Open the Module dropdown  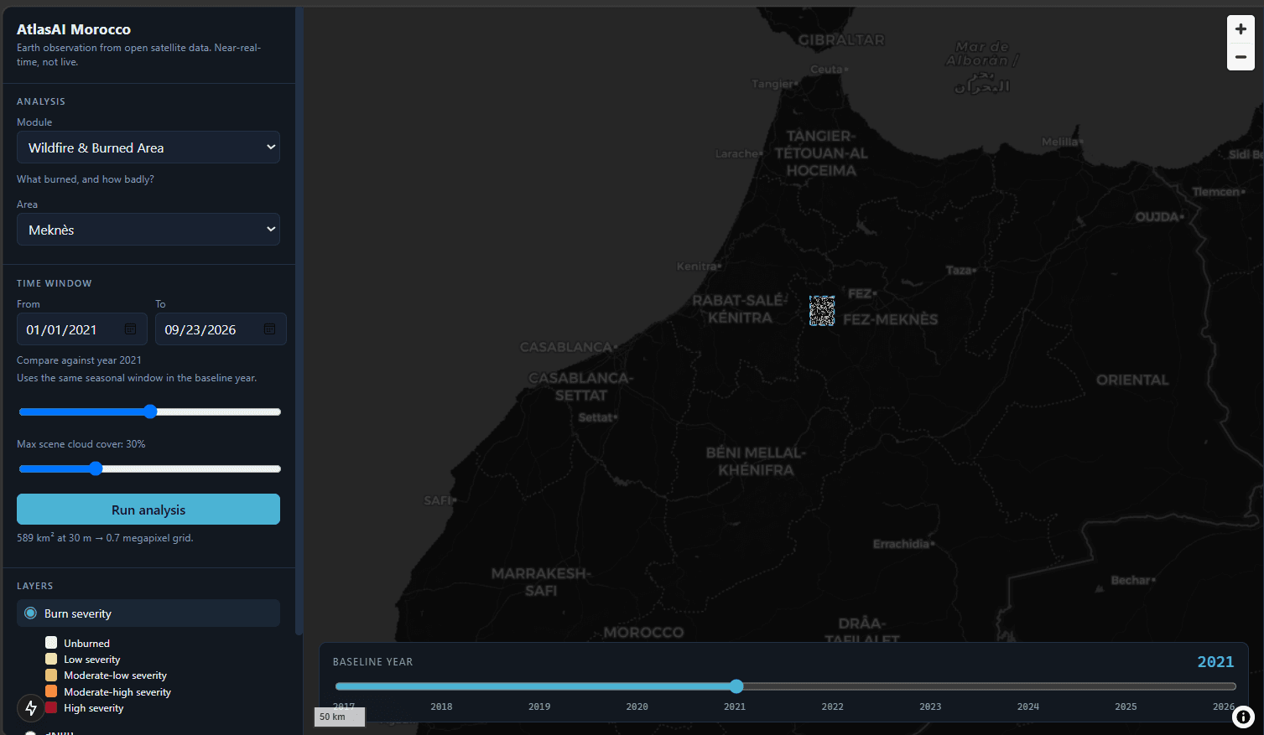click(148, 148)
